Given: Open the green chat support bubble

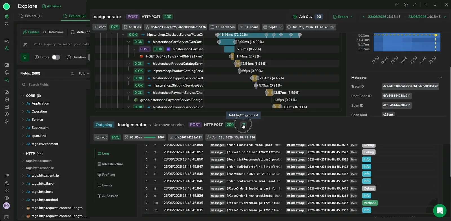Looking at the screenshot, I should (x=439, y=210).
